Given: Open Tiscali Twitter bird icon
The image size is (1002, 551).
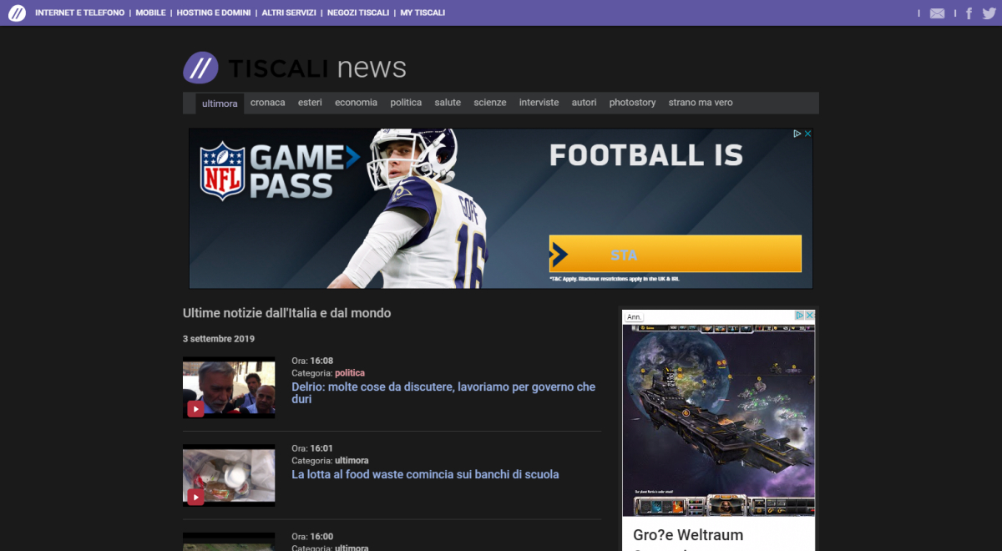Looking at the screenshot, I should (989, 13).
